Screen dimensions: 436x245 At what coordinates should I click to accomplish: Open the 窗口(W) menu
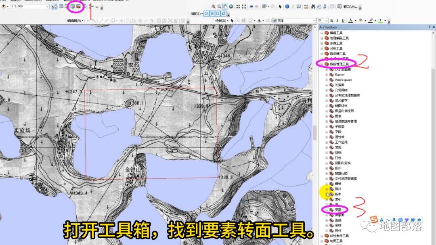click(350, 6)
